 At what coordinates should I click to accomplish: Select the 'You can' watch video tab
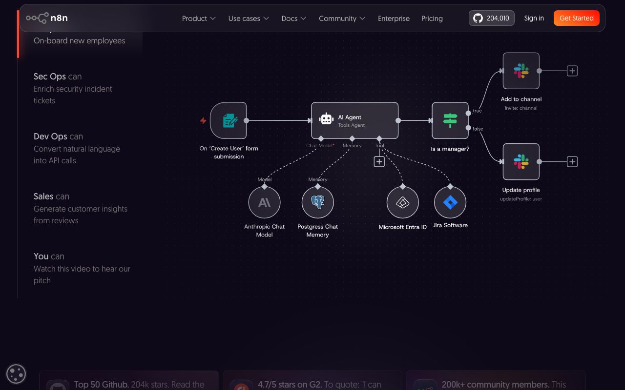coord(82,268)
